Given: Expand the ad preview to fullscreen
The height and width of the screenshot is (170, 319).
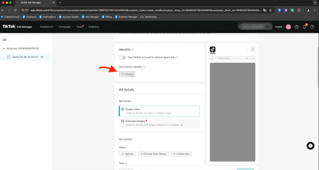Looking at the screenshot, I should pos(252,49).
